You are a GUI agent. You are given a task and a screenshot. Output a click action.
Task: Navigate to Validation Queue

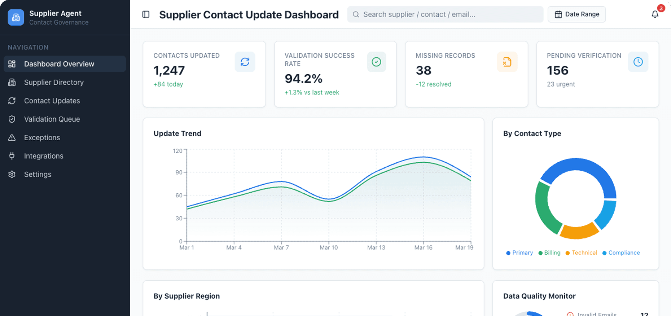(x=65, y=119)
